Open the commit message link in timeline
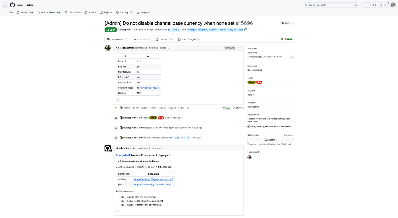This screenshot has height=218, width=398. (156, 108)
